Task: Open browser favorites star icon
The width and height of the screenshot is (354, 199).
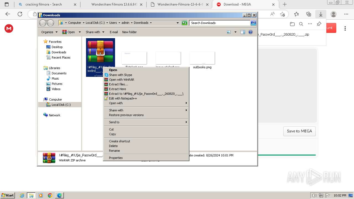Action: pos(296,14)
